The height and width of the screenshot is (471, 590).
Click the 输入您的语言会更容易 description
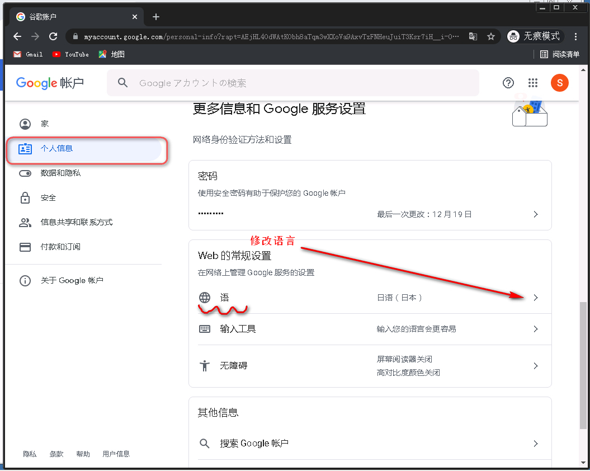click(x=417, y=329)
